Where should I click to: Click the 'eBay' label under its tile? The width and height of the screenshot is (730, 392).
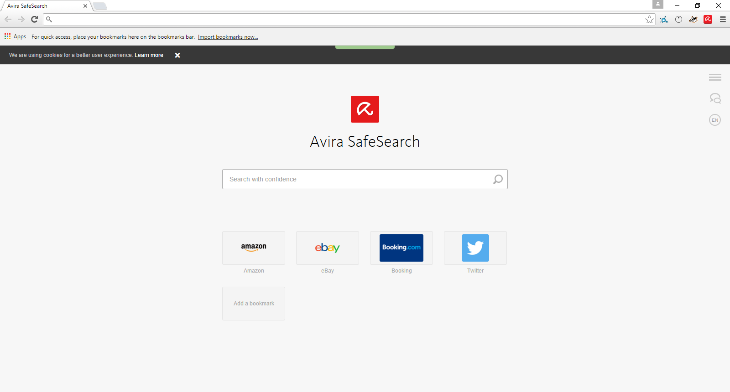point(328,271)
